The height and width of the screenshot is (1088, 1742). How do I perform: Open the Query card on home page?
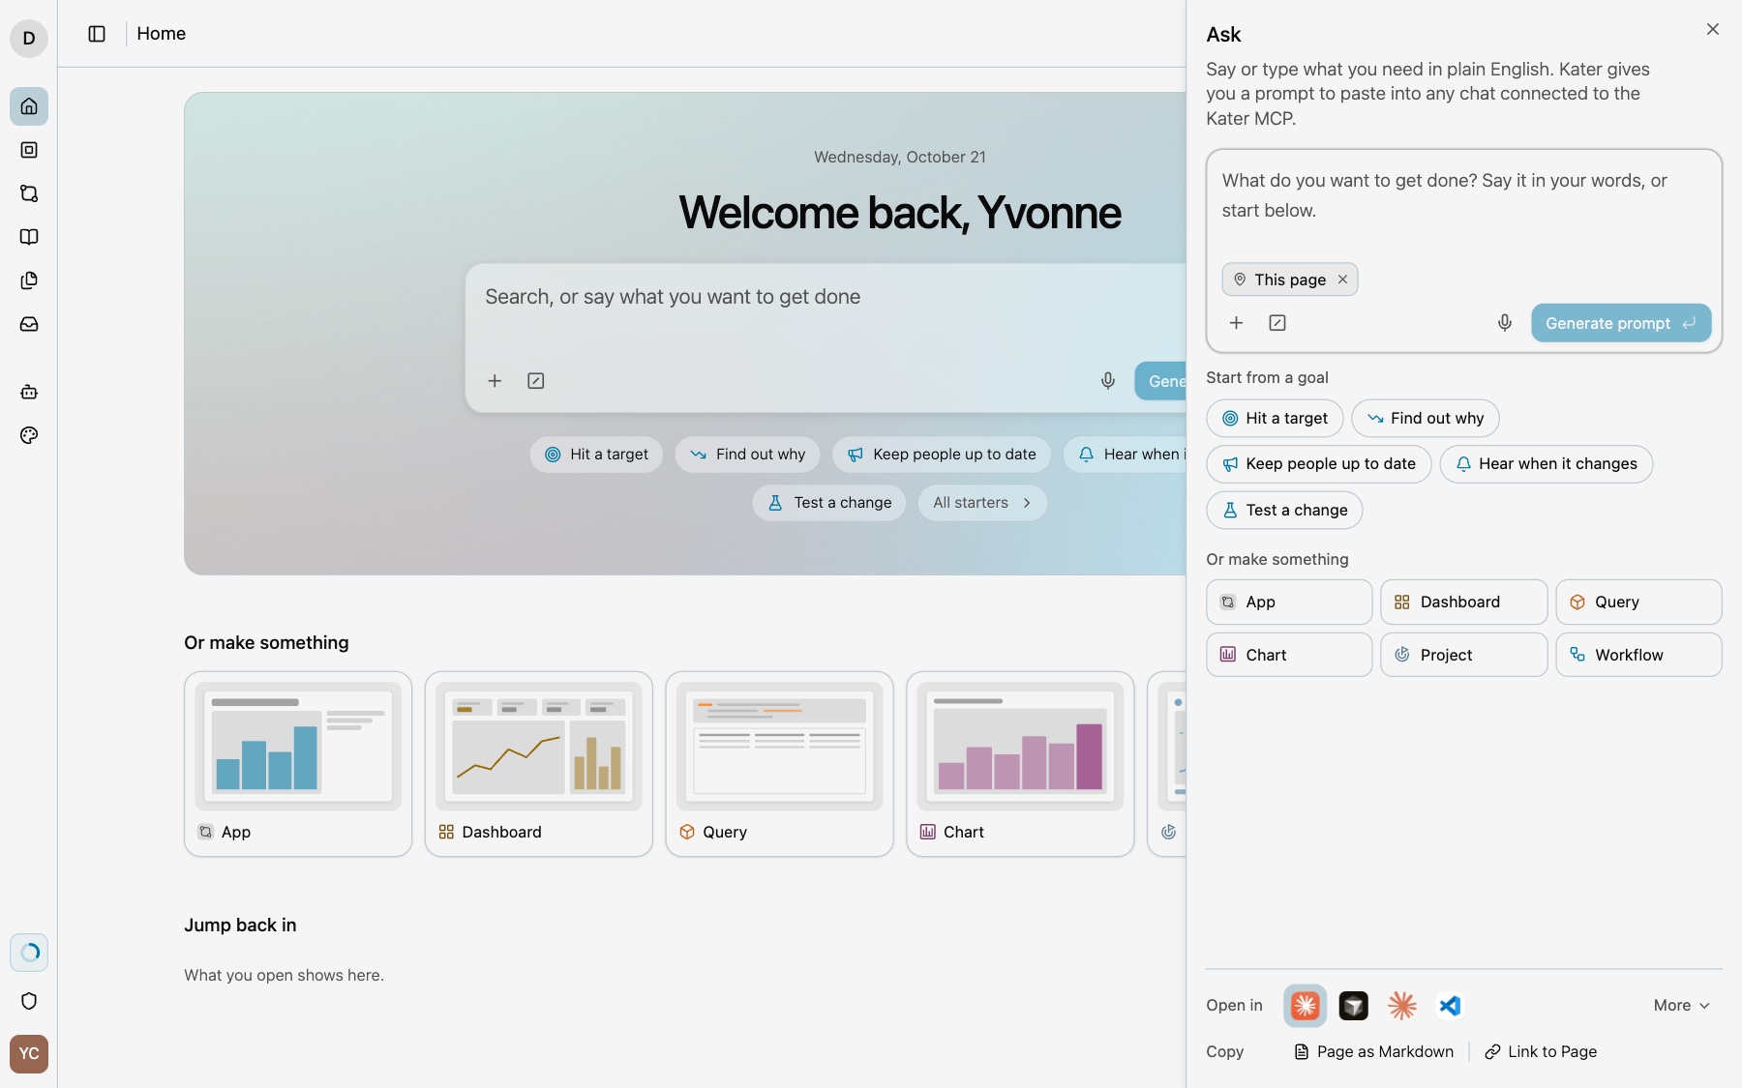pos(779,764)
